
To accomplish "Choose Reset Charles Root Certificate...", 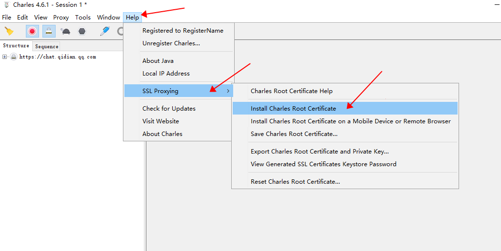I will click(345, 182).
